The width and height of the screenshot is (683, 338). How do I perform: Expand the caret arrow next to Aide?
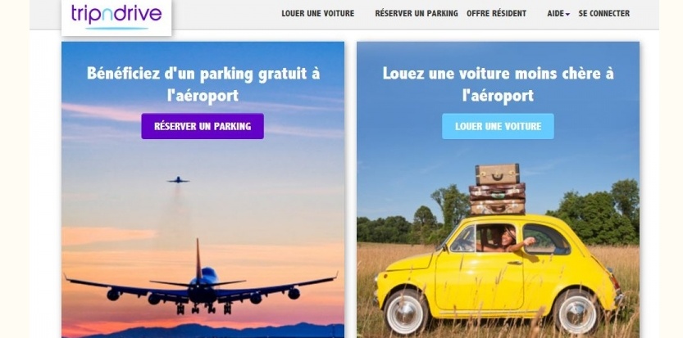[567, 15]
